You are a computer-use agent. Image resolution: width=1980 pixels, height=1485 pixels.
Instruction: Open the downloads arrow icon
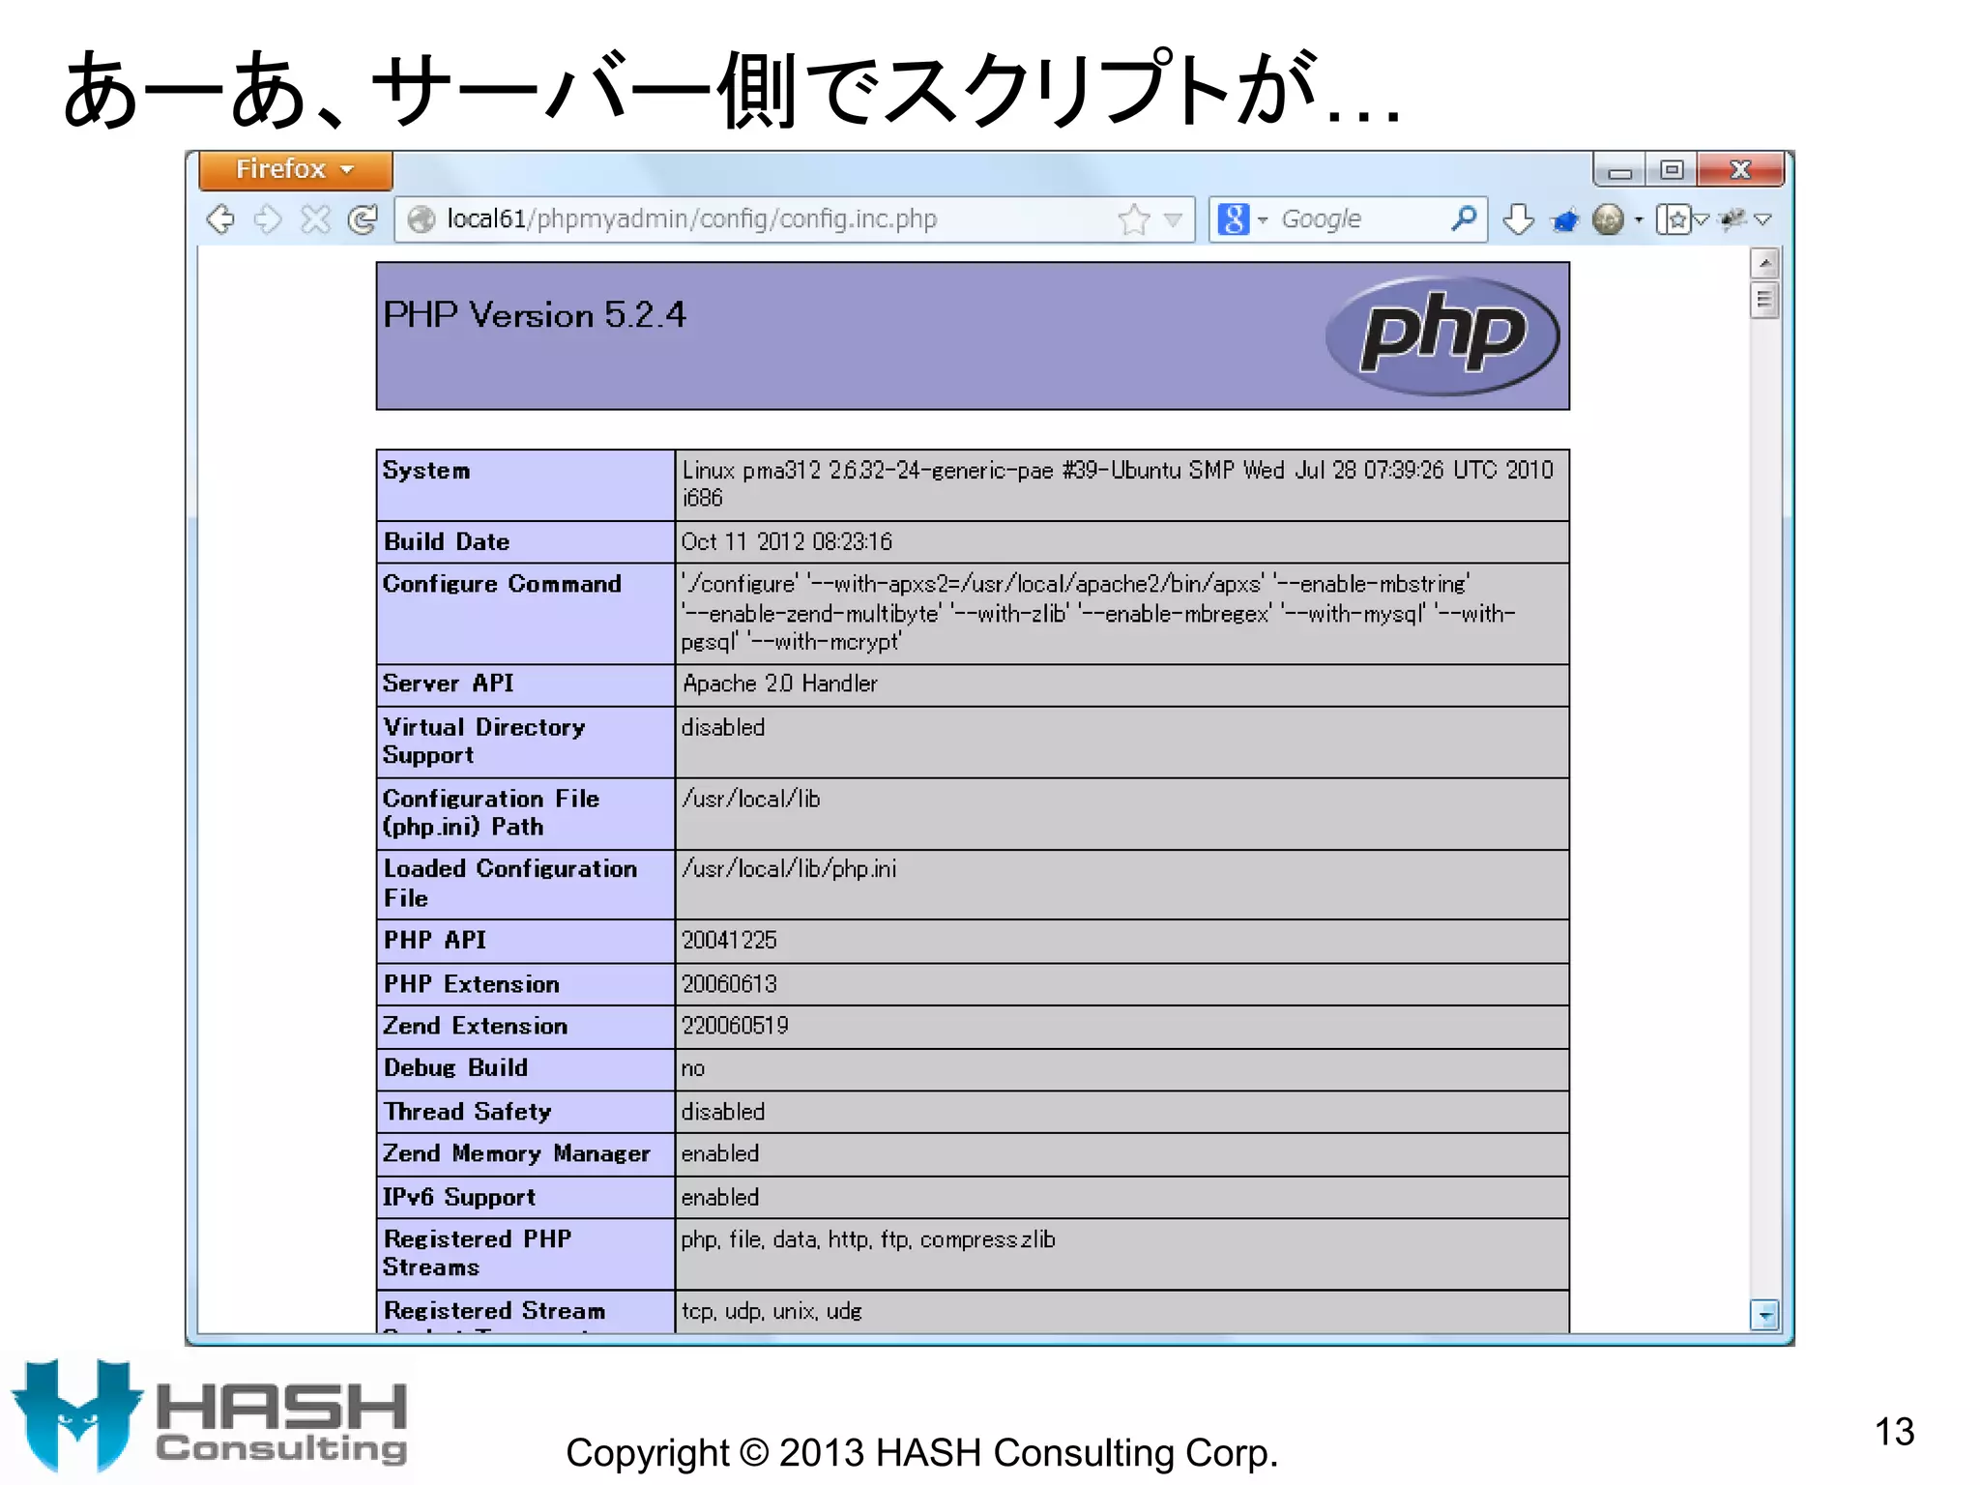(1519, 219)
